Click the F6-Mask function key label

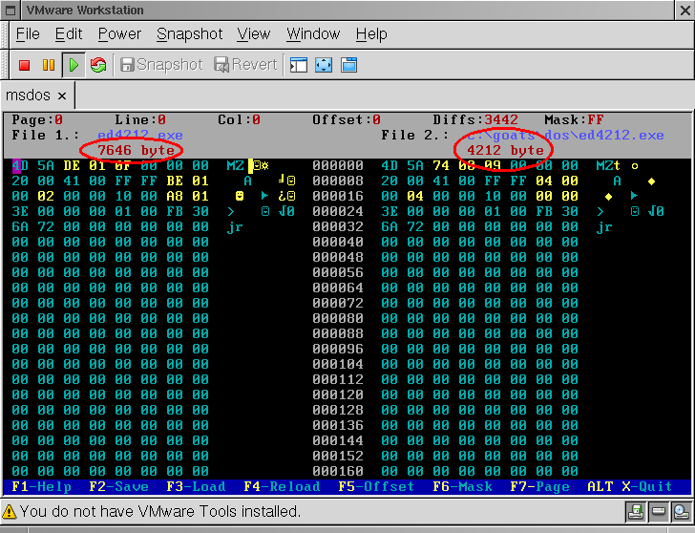pos(462,486)
